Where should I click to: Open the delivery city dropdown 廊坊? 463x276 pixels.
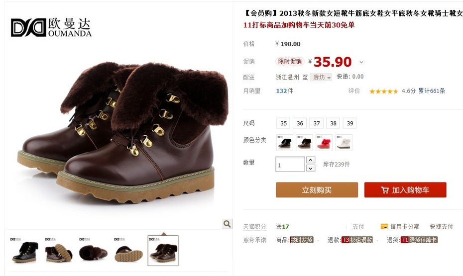pyautogui.click(x=321, y=77)
